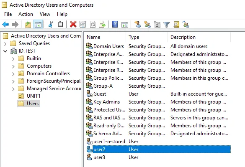
Task: Expand the Saved Queries node
Action: coord(5,44)
